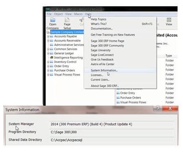Select Administrative Services label in the tree
This screenshot has width=183, height=153.
pos(69,45)
